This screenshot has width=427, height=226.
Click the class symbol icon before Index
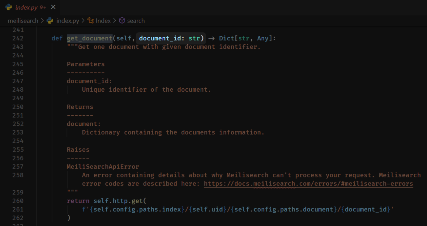click(x=91, y=21)
